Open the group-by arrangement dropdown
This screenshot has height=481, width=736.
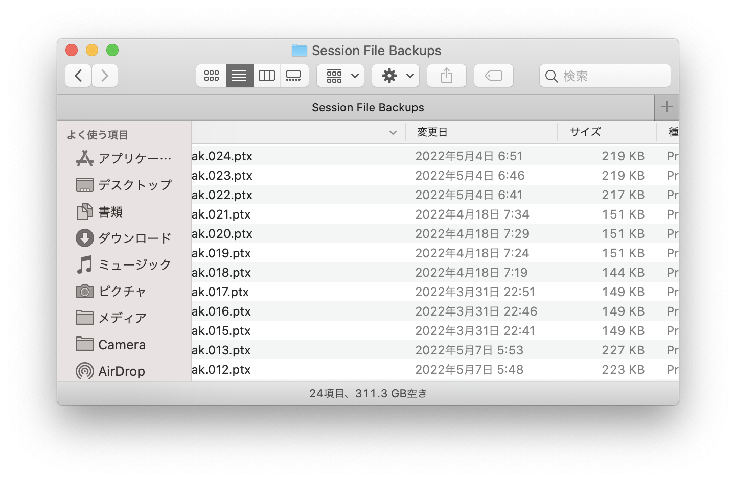pos(340,76)
